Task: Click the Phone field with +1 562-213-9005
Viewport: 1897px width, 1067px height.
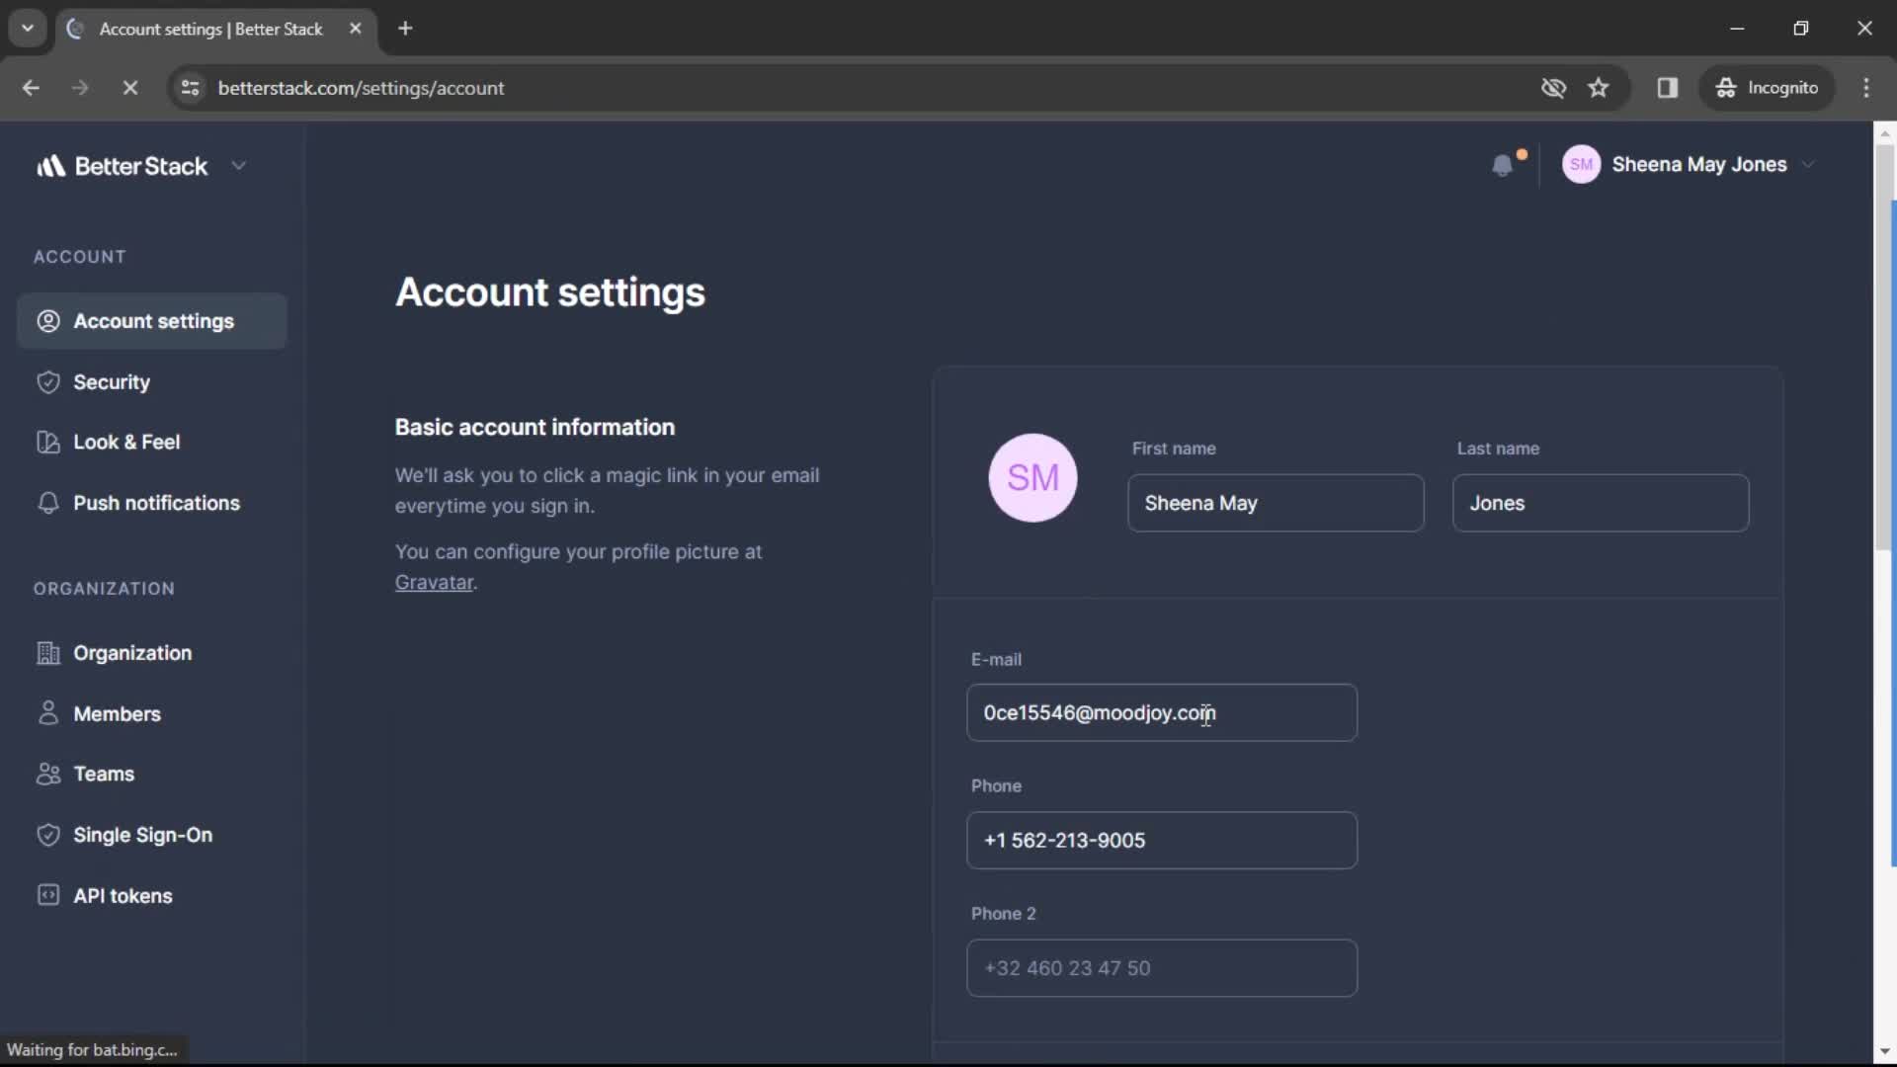Action: [x=1162, y=841]
